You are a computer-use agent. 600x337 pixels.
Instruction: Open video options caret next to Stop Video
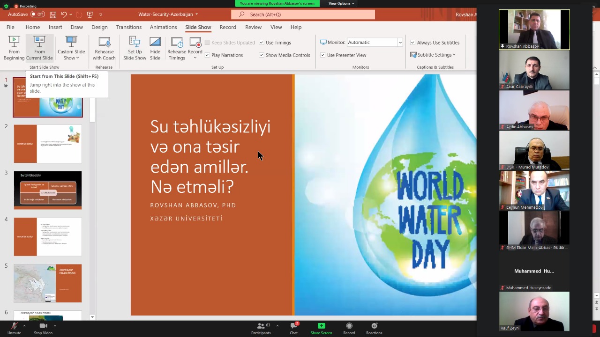tap(55, 325)
